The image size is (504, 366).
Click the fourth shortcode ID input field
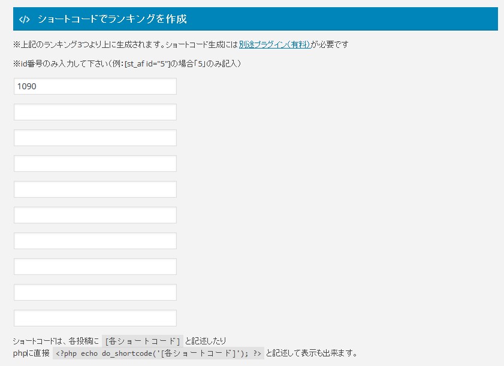click(95, 164)
